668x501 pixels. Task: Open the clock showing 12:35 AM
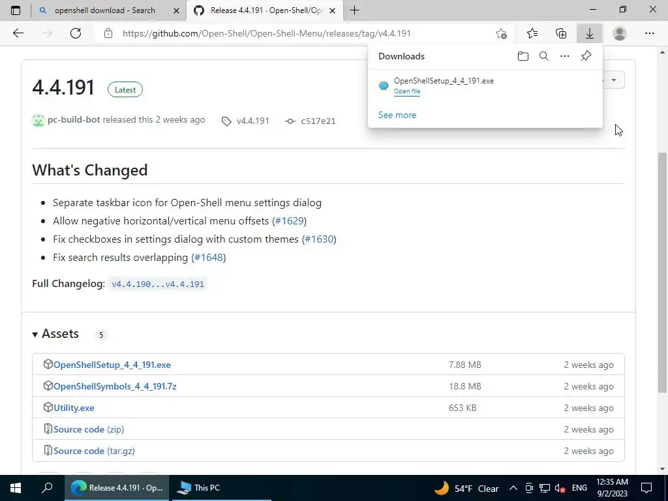(x=612, y=488)
